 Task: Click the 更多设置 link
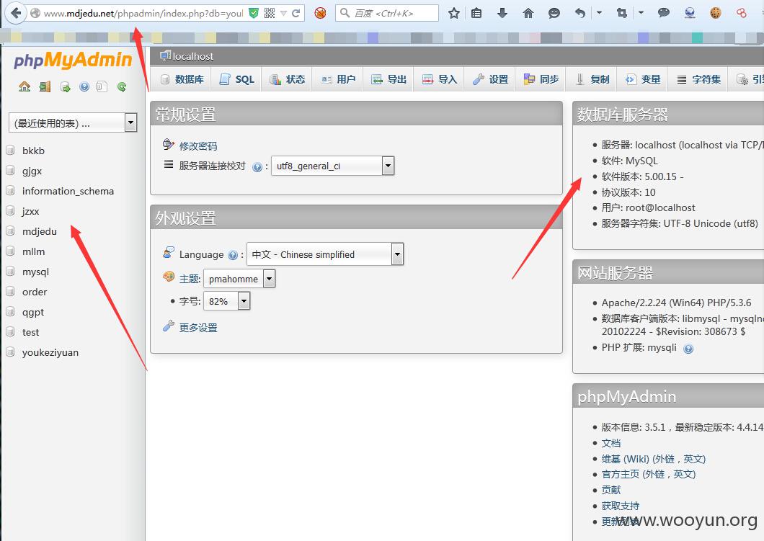coord(197,328)
